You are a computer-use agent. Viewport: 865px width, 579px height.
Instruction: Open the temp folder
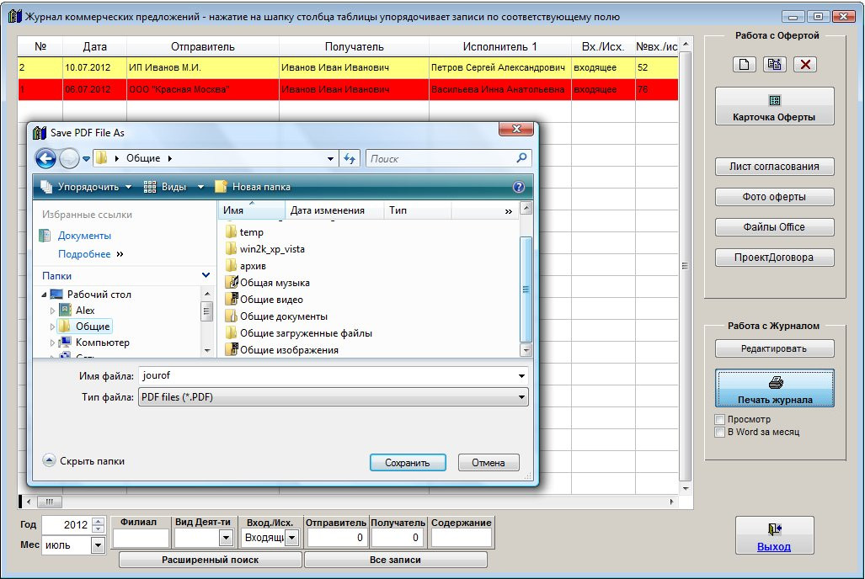244,232
